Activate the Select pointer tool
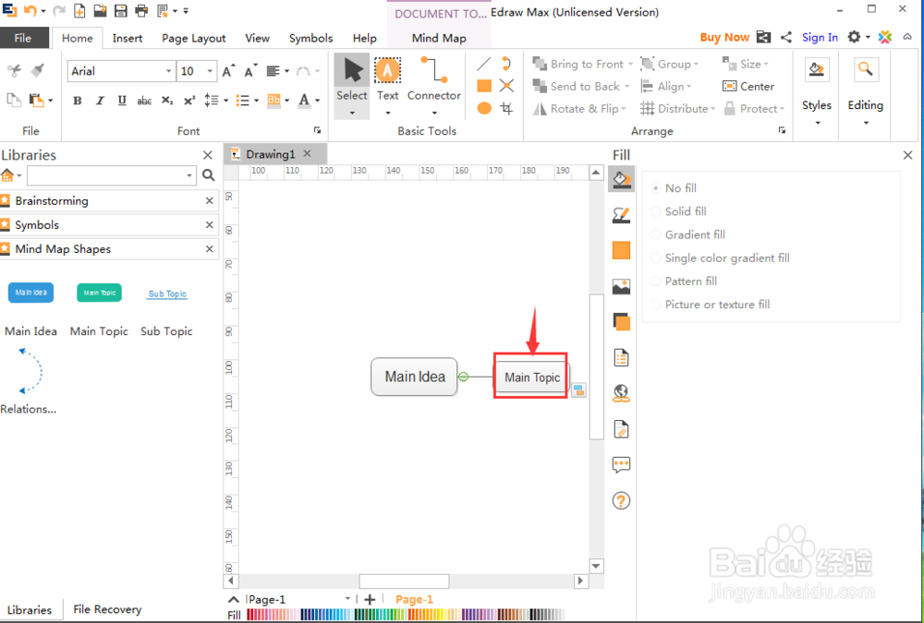Screen dimensions: 924x623 coord(352,86)
